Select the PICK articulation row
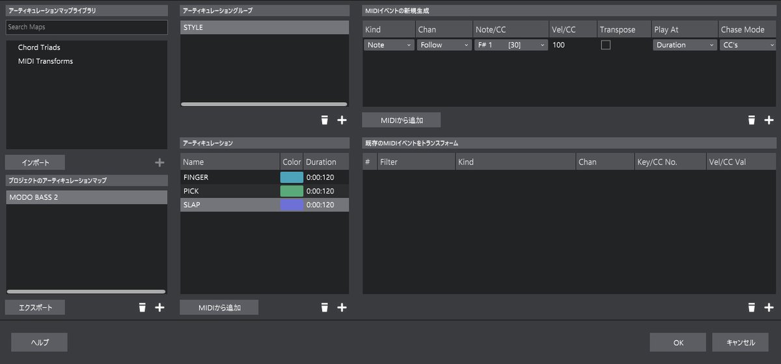 (x=264, y=191)
